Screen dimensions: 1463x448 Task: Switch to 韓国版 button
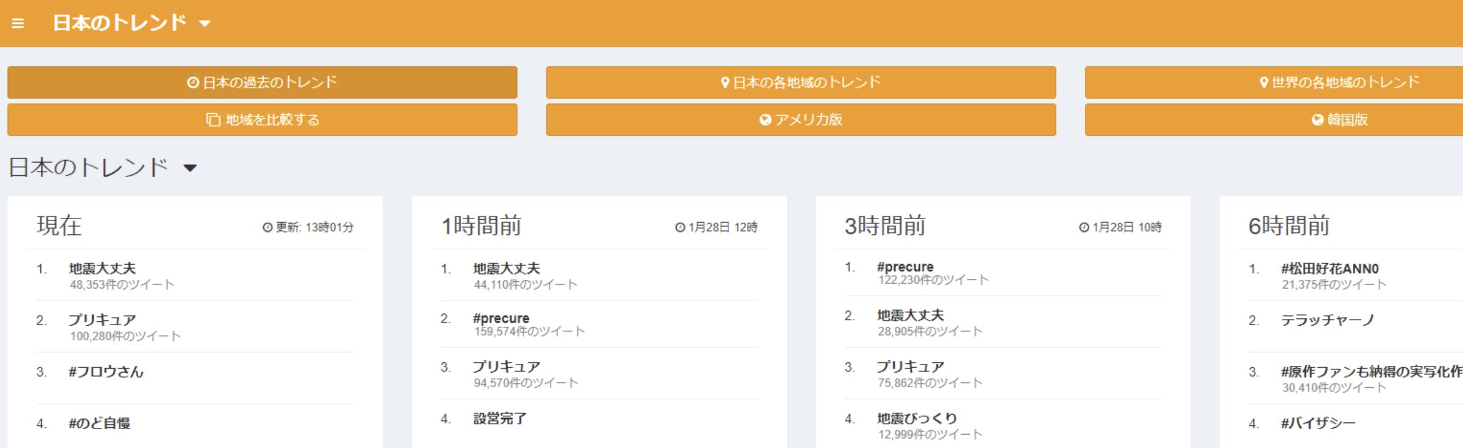coord(1274,119)
